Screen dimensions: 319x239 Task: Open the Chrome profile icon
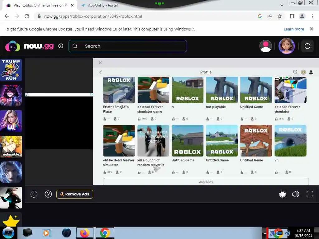tap(302, 16)
